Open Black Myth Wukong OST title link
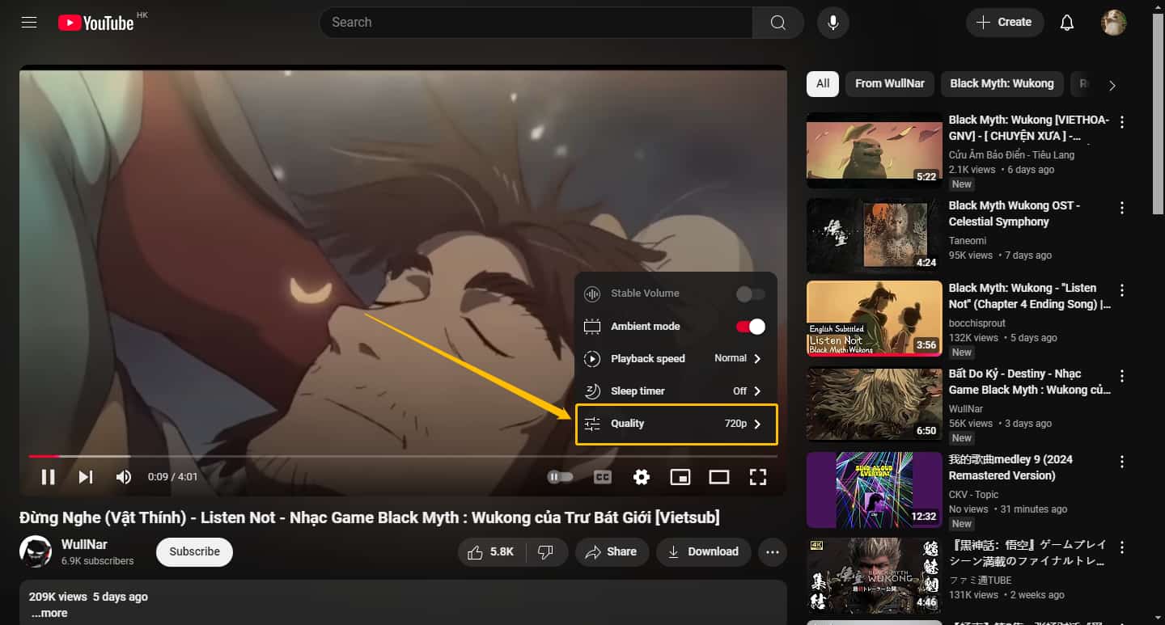This screenshot has width=1165, height=625. 1015,213
